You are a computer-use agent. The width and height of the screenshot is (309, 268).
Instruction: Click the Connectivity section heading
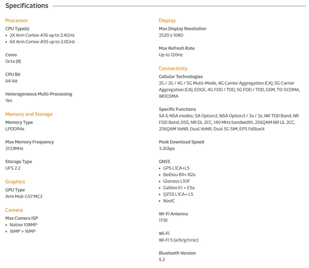pos(173,69)
